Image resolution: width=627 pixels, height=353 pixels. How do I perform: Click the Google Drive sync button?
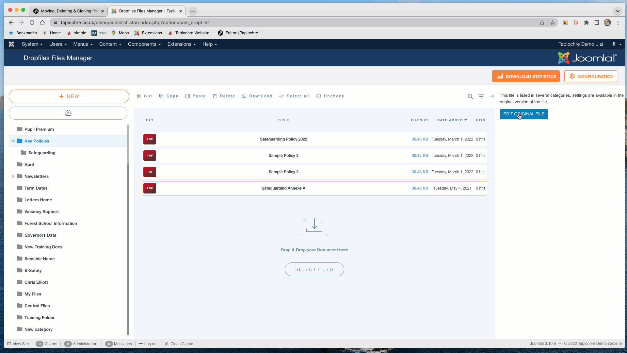click(68, 113)
